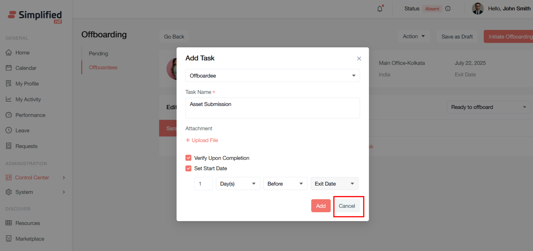Open Home via house icon
The height and width of the screenshot is (251, 533).
pos(9,52)
